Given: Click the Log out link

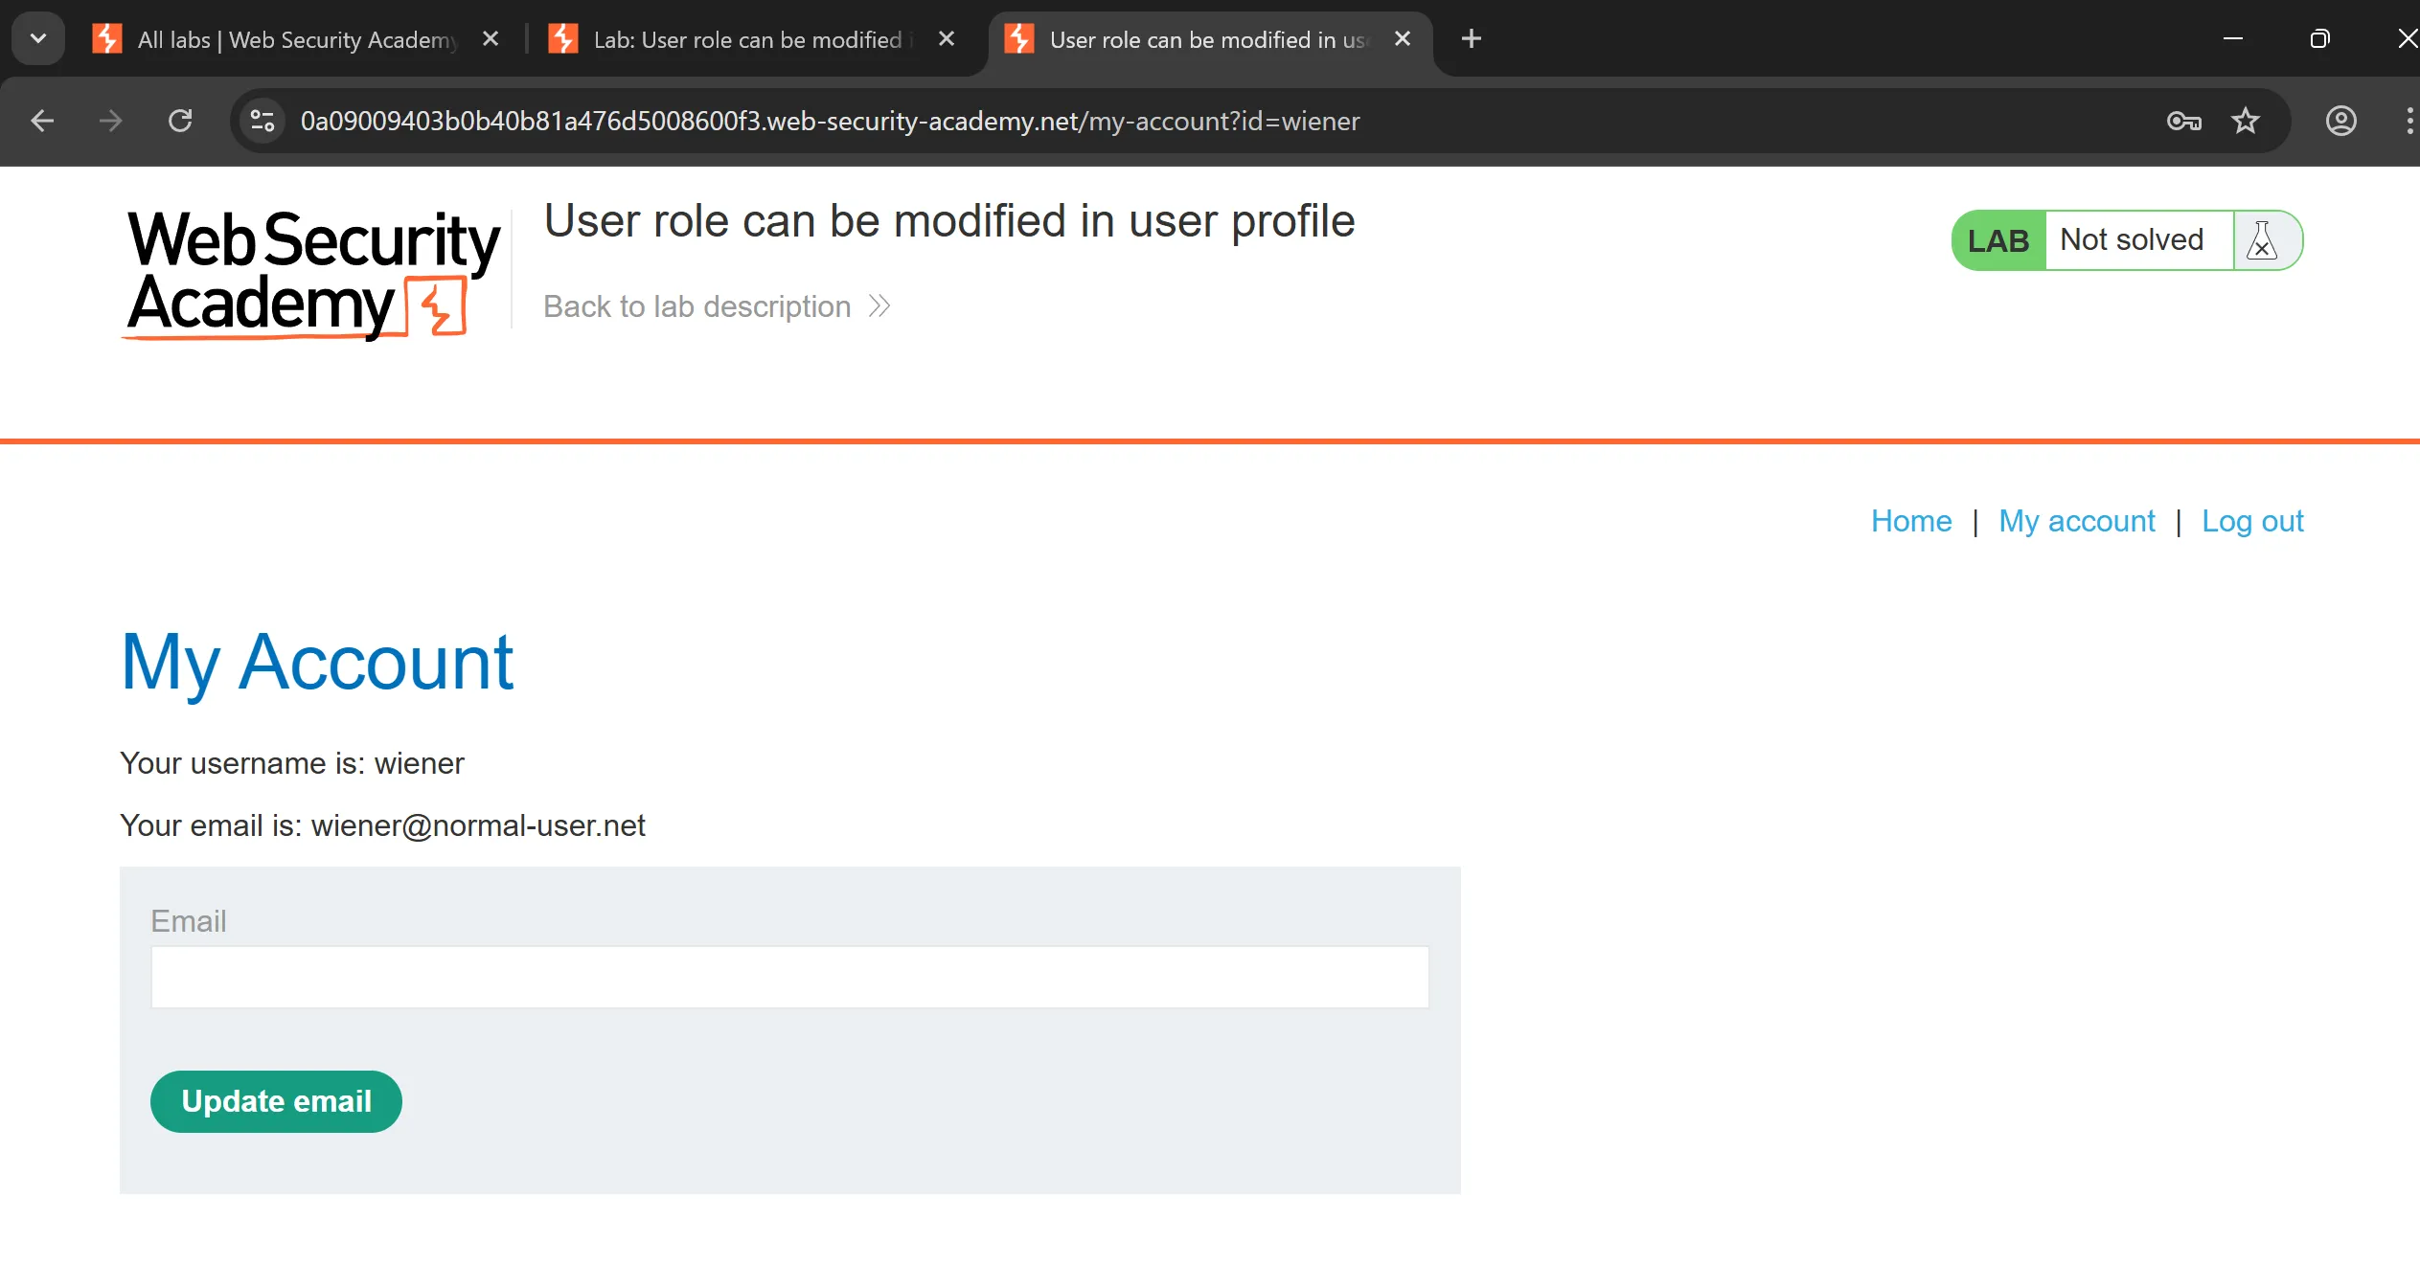Looking at the screenshot, I should tap(2251, 521).
